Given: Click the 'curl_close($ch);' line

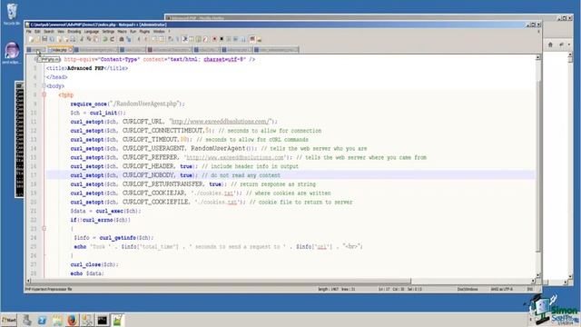Looking at the screenshot, I should (x=94, y=264).
